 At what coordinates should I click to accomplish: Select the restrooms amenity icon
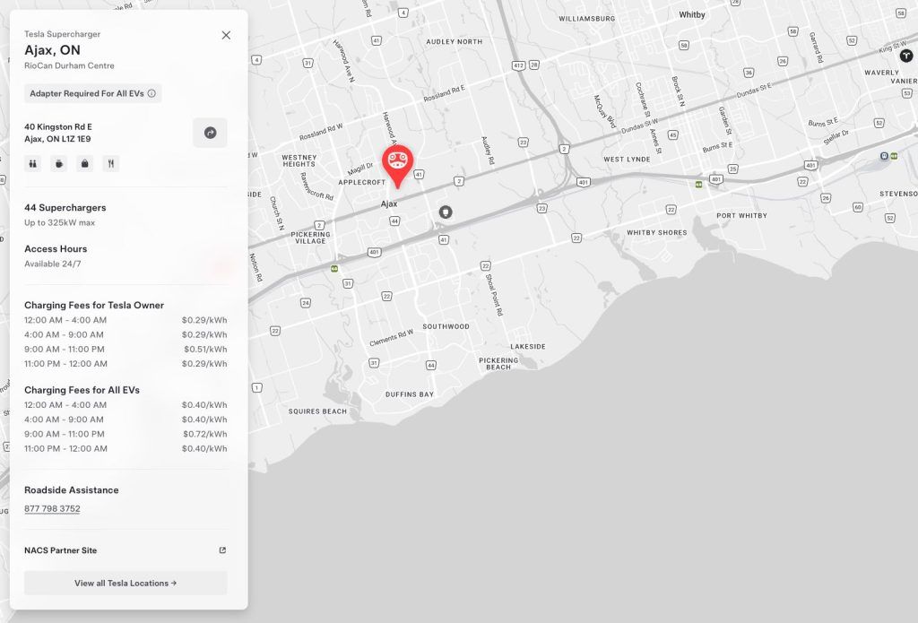(x=33, y=164)
